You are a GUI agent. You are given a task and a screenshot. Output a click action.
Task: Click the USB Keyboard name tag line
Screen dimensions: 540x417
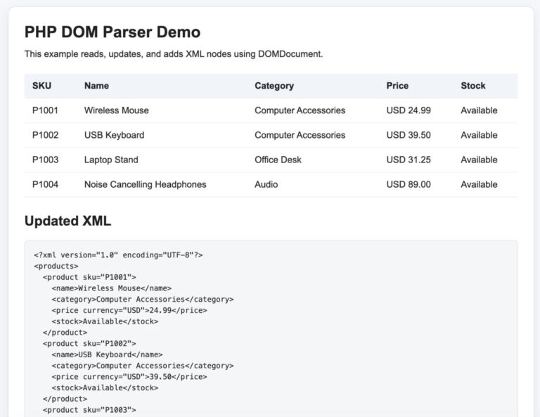point(107,354)
